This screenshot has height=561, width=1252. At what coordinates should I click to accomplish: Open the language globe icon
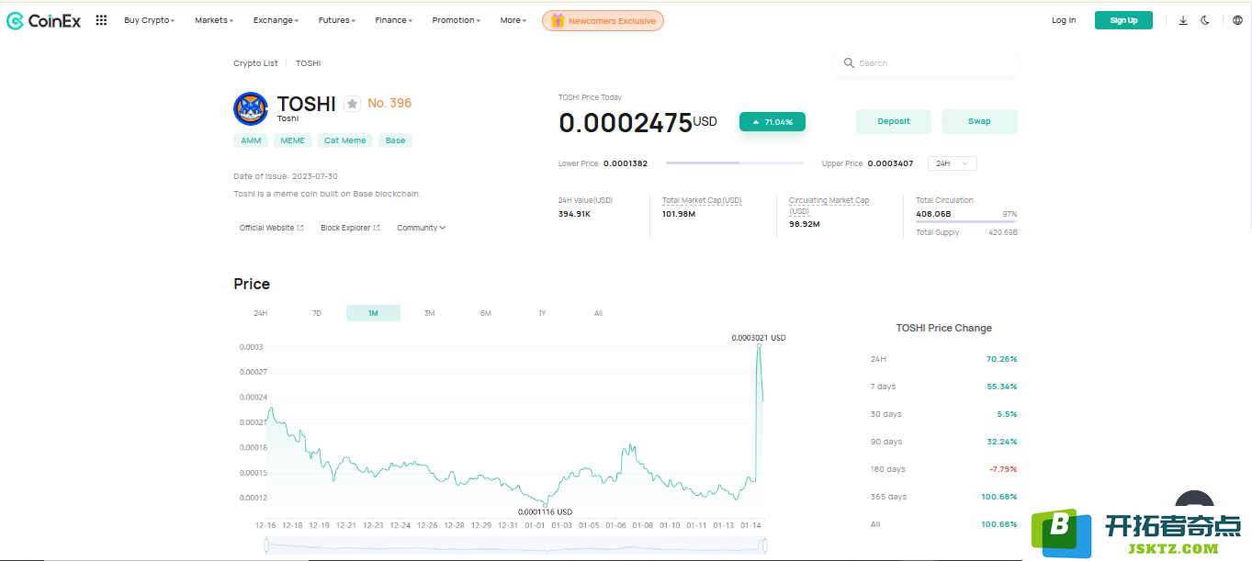tap(1237, 20)
